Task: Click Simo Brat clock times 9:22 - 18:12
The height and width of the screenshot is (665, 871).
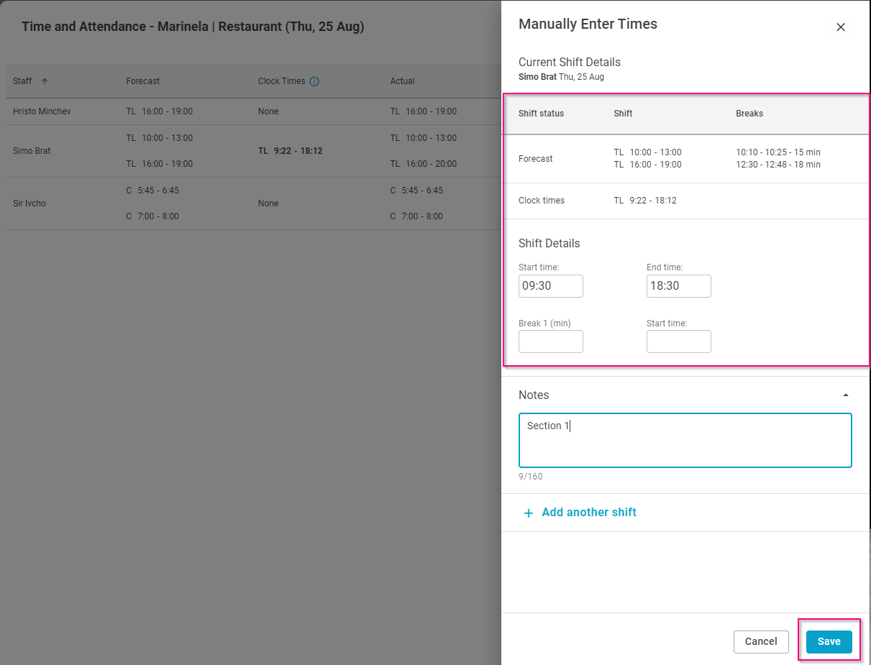Action: click(291, 151)
